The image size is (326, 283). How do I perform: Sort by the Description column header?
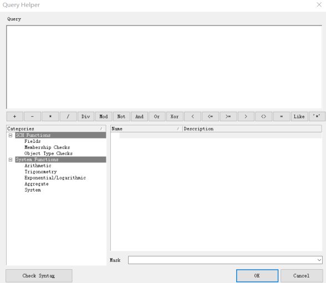pyautogui.click(x=252, y=128)
